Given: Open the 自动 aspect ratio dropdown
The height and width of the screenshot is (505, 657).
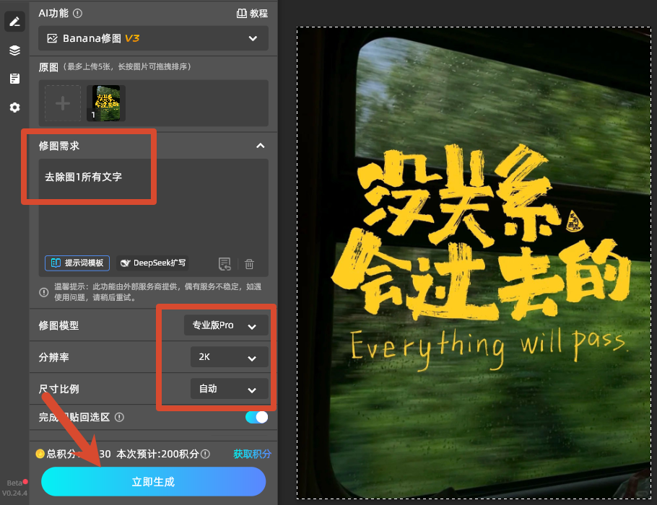Looking at the screenshot, I should tap(229, 389).
